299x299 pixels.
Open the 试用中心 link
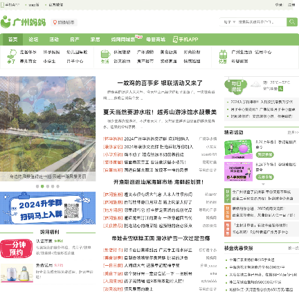click(x=263, y=52)
